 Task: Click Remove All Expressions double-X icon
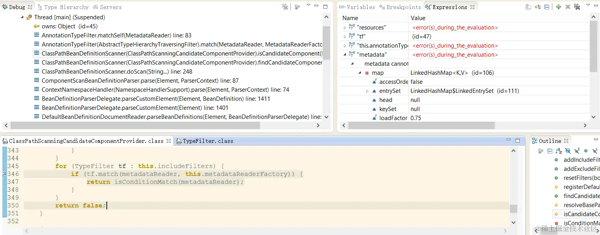pos(577,7)
